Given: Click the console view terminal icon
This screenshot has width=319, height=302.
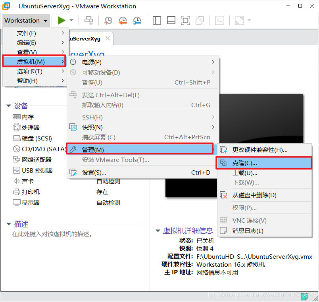Looking at the screenshot, I should (219, 20).
